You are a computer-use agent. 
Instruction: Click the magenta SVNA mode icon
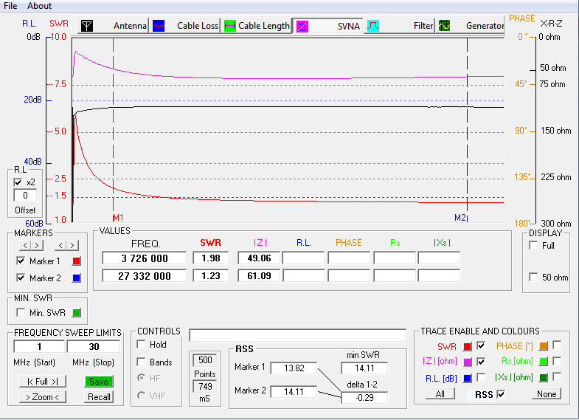tap(302, 26)
